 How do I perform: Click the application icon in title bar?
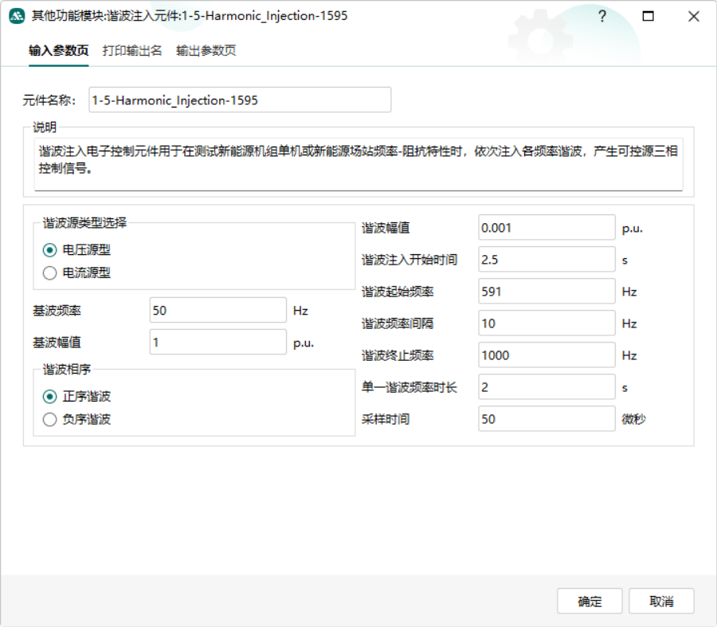[16, 16]
